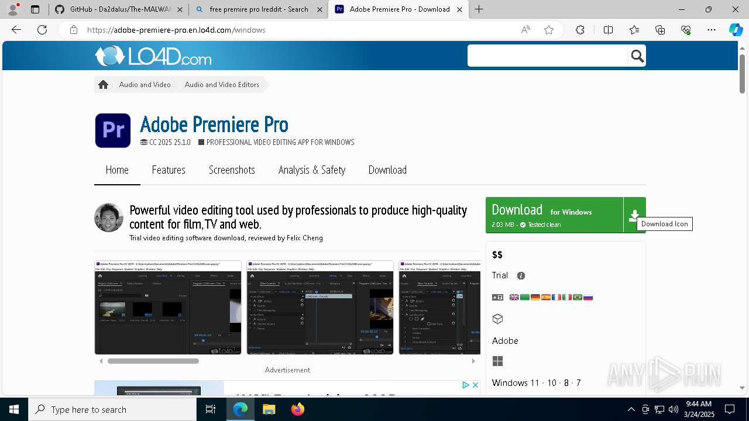Screen dimensions: 749x421
Task: Click the site search magnifier button
Action: [637, 56]
